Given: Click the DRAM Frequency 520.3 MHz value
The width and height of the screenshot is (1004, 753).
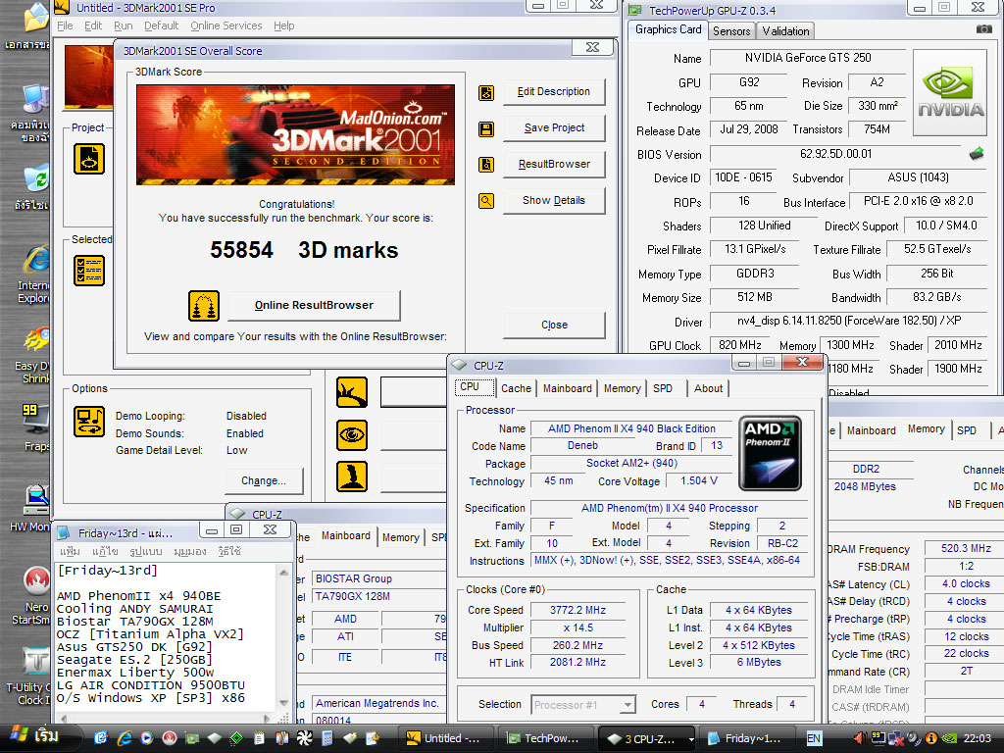Looking at the screenshot, I should (x=965, y=548).
